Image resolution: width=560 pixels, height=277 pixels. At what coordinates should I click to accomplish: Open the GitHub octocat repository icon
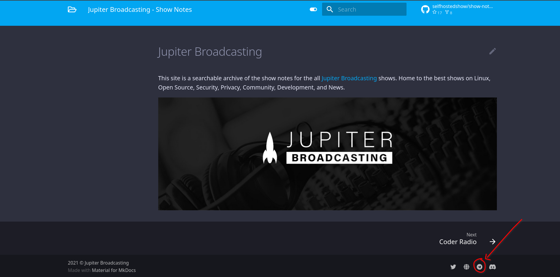click(x=425, y=9)
